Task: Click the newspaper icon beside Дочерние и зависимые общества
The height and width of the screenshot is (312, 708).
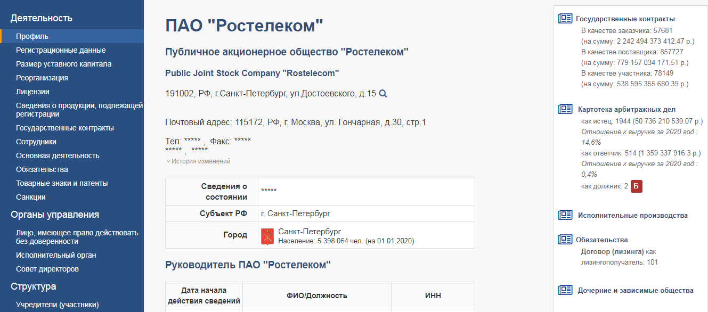Action: [x=565, y=290]
